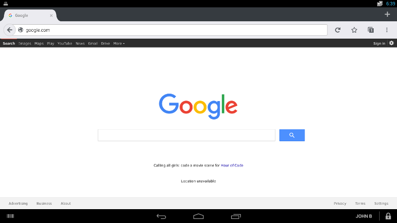This screenshot has width=397, height=223.
Task: Focus the google.com address bar
Action: tap(171, 30)
